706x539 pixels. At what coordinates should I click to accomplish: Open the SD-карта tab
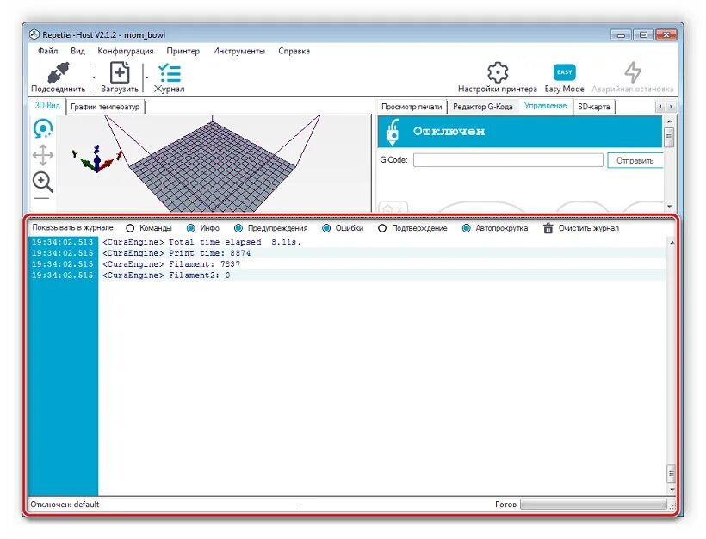tap(594, 107)
